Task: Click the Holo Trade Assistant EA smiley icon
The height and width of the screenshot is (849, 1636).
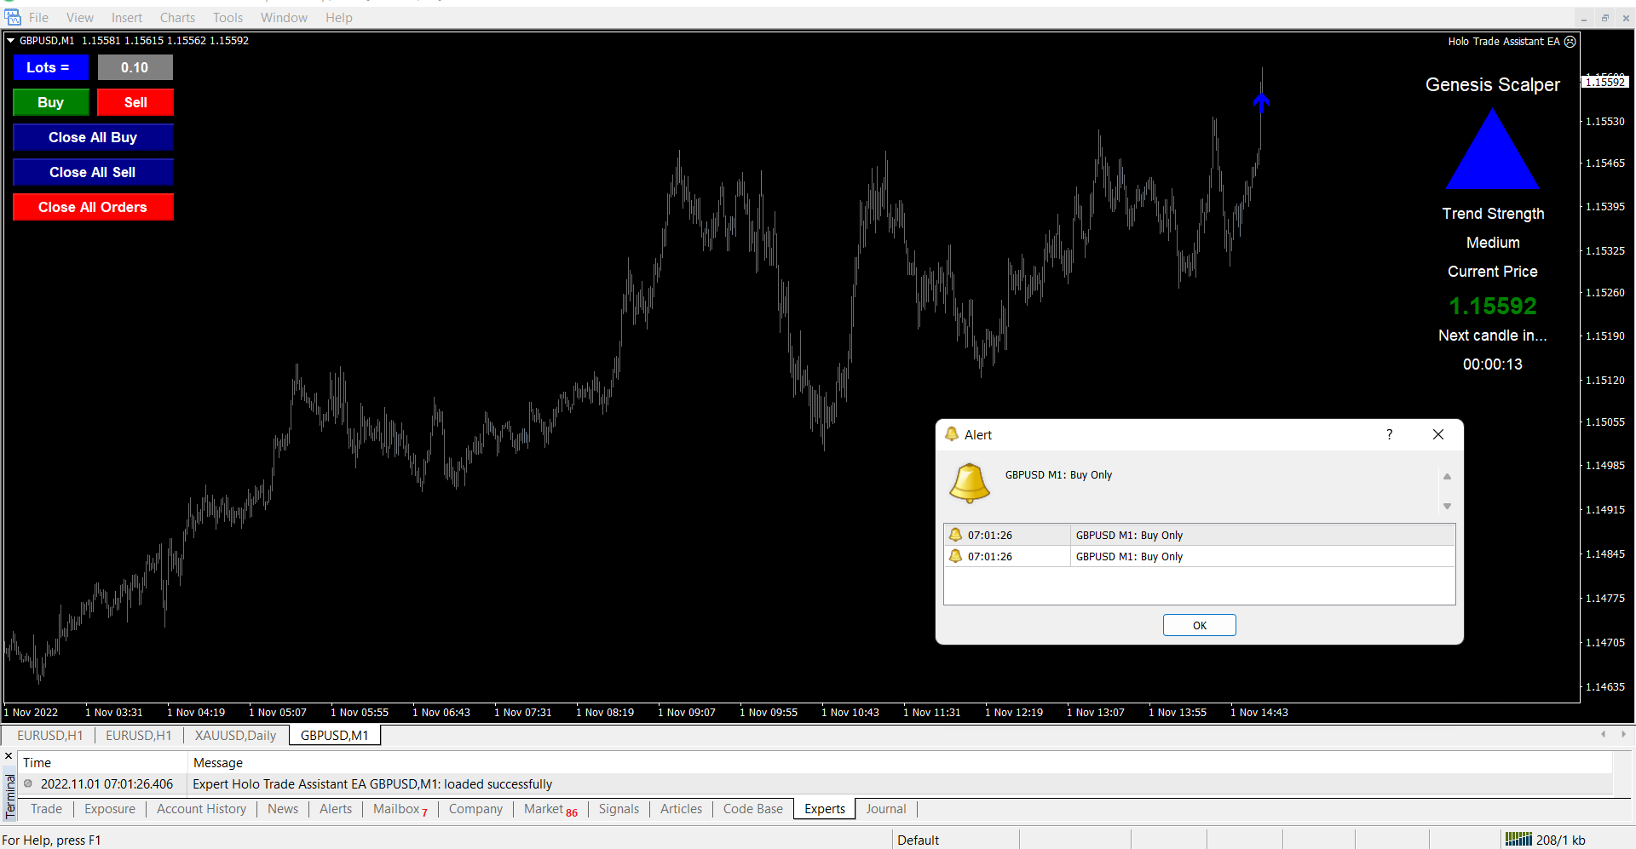Action: click(1570, 41)
